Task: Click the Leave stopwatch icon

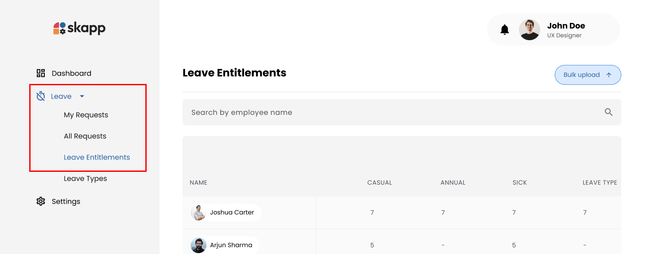Action: pos(41,96)
